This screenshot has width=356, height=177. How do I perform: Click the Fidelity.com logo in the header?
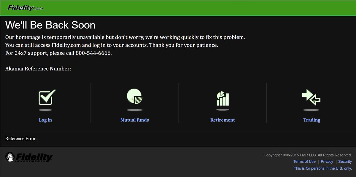tap(25, 8)
